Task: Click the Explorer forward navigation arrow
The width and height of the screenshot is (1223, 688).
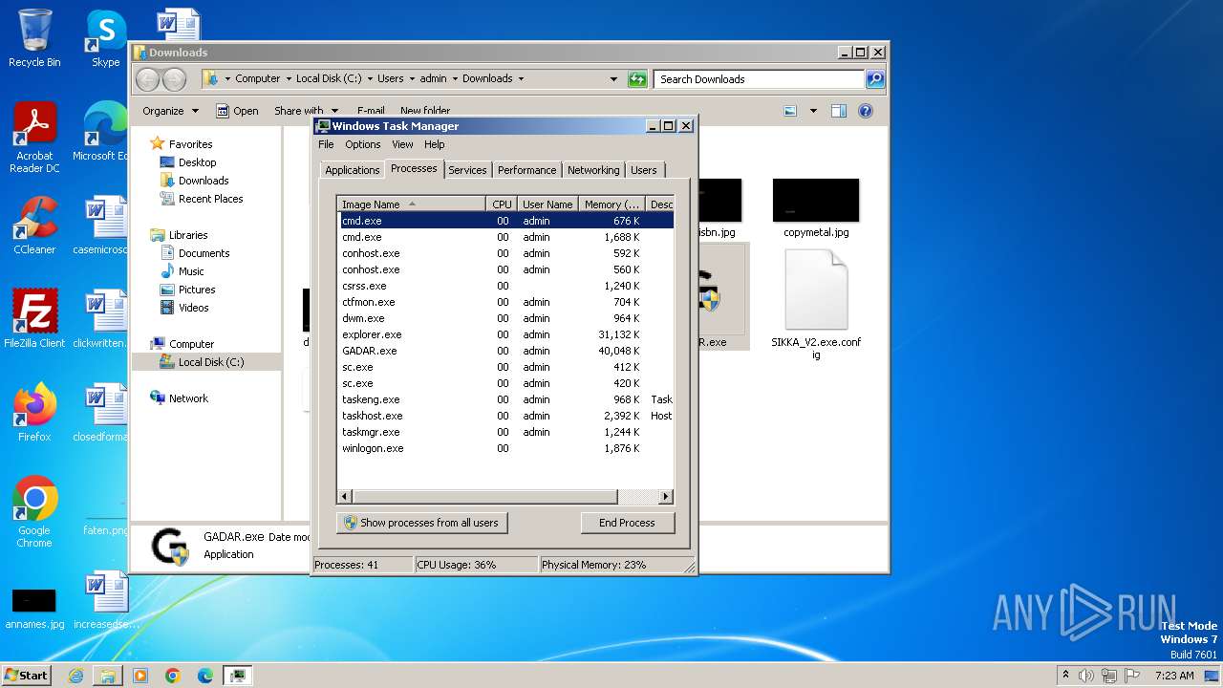Action: (174, 79)
